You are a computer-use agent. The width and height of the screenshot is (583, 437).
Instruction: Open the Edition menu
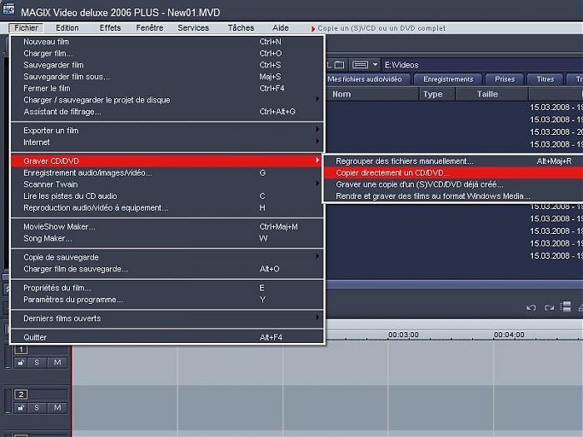(x=67, y=27)
